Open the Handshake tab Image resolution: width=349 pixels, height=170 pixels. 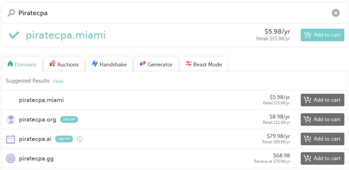click(x=109, y=64)
